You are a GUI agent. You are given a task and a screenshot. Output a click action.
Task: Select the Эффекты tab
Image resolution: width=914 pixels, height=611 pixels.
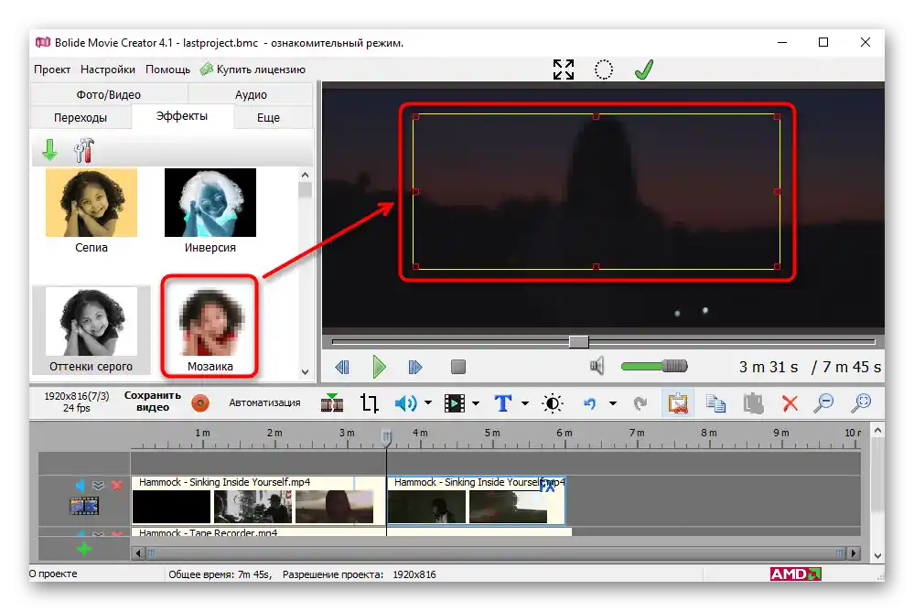(182, 116)
